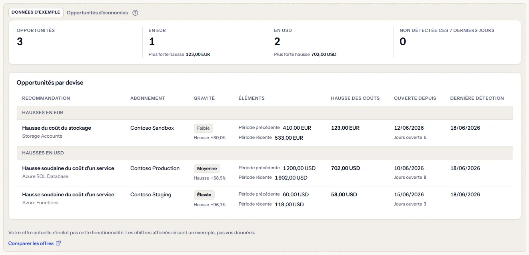529x255 pixels.
Task: Click the Jours ouverte 8 text
Action: coord(410,177)
